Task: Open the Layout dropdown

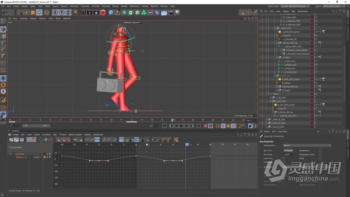Action: click(335, 6)
